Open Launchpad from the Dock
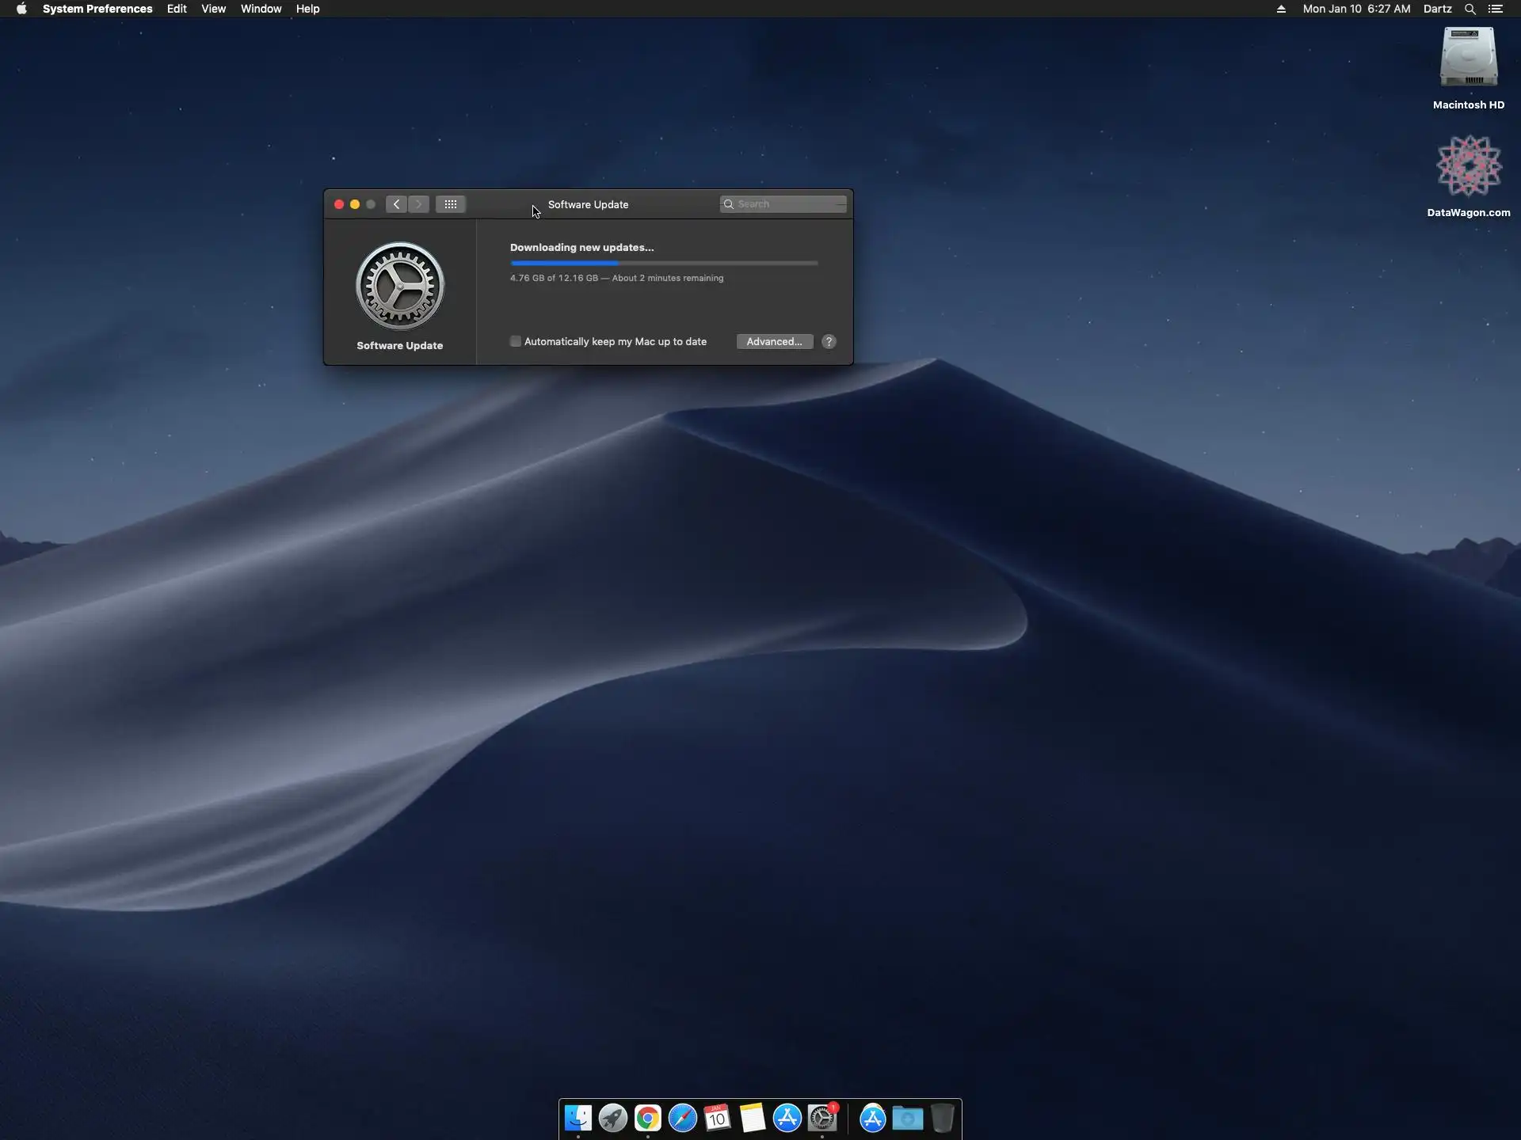 coord(612,1118)
